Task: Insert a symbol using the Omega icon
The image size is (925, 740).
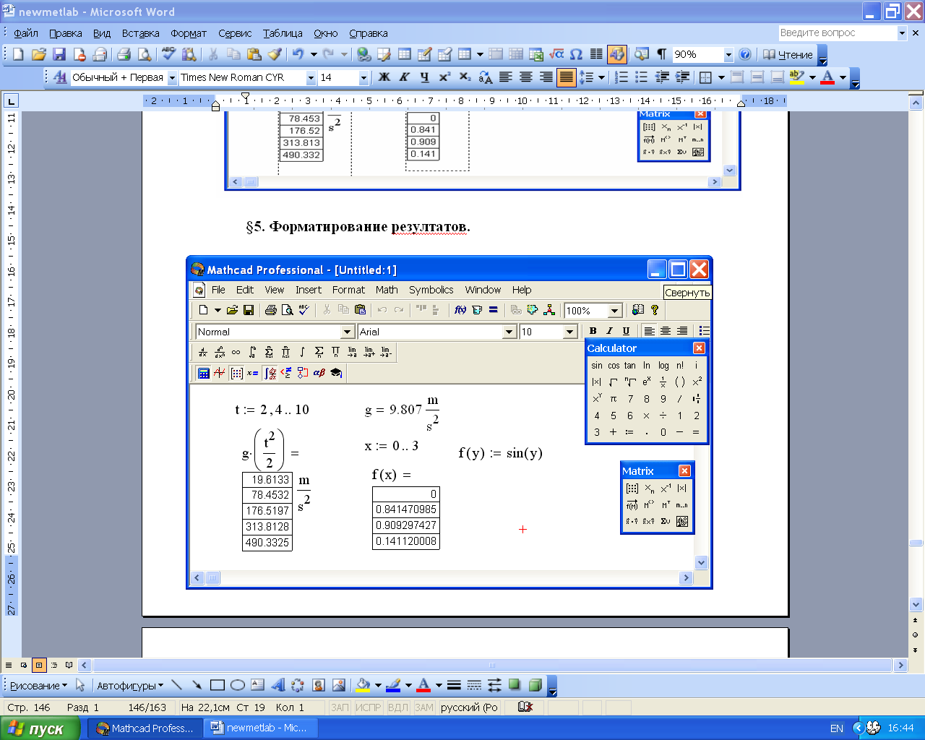Action: (576, 55)
